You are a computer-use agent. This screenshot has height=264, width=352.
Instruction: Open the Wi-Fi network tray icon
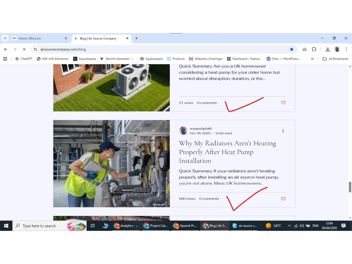pos(296,226)
